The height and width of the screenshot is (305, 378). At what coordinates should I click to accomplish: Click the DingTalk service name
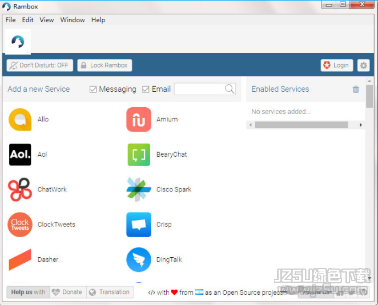point(169,260)
